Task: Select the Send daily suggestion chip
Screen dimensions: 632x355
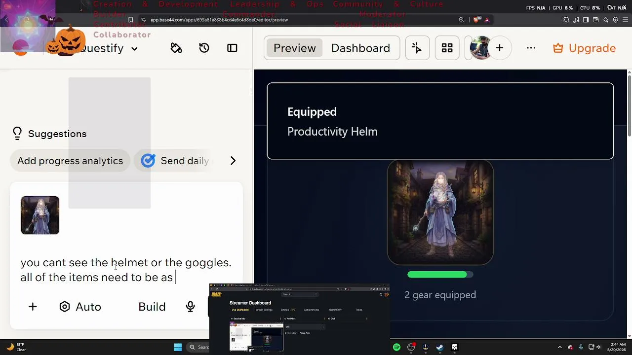Action: pyautogui.click(x=175, y=161)
